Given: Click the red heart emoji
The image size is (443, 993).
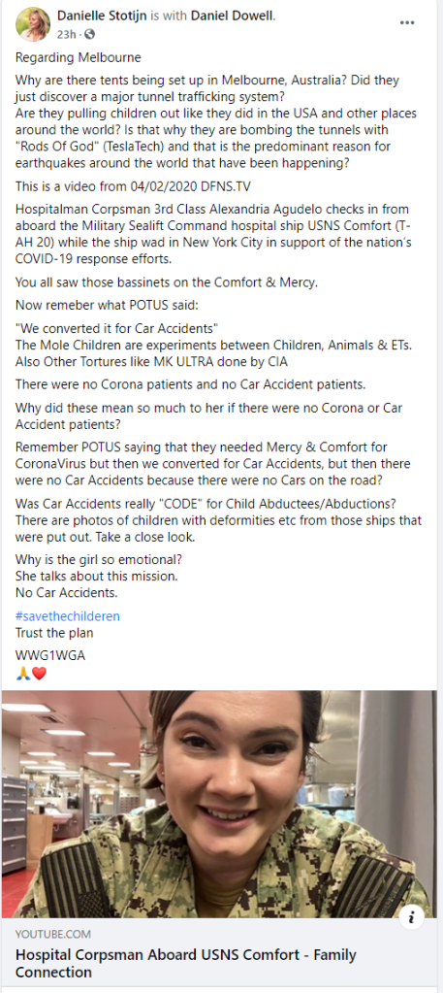Looking at the screenshot, I should pos(39,674).
